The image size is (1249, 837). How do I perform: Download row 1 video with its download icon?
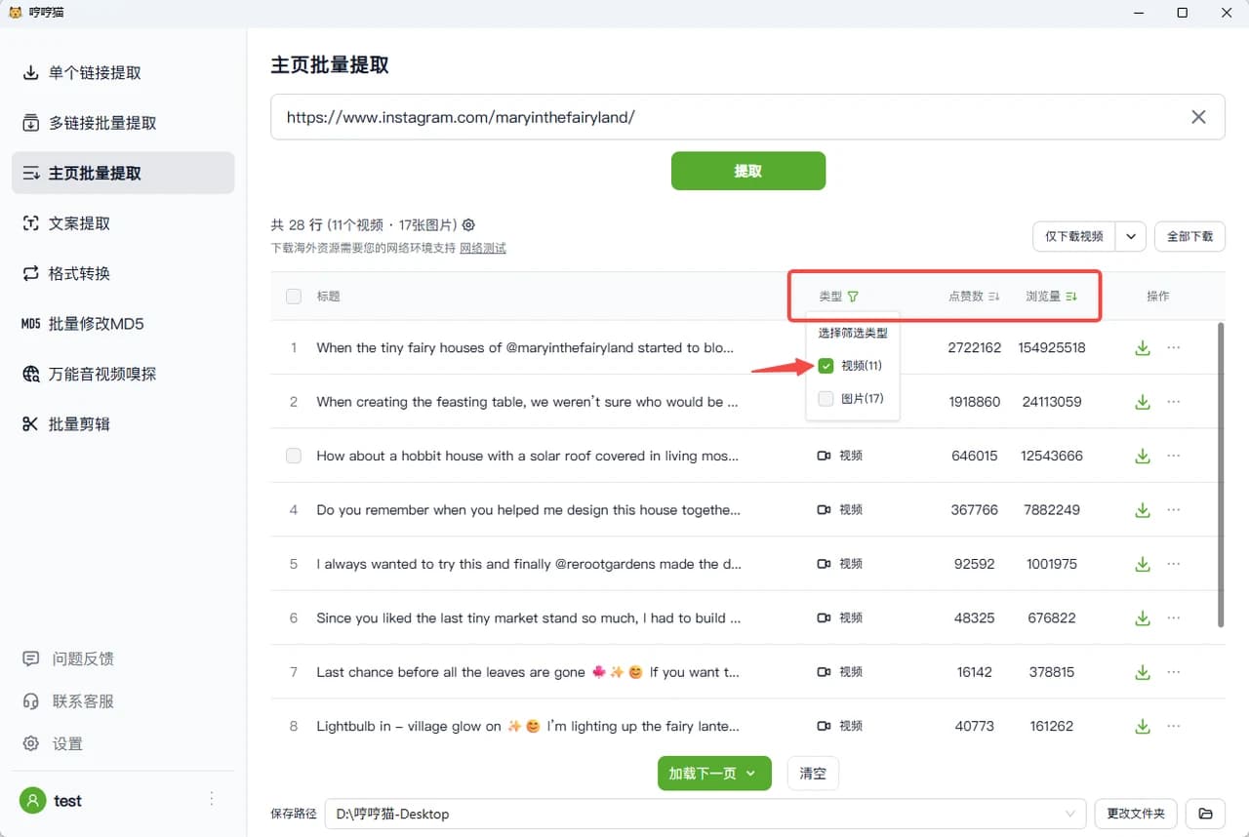(1142, 348)
